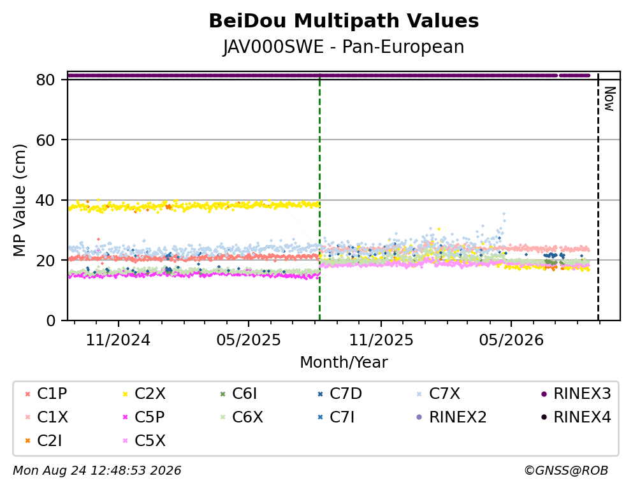Screen dimensions: 633x490
Task: Click the RINEX3 purple dot marker
Action: click(x=544, y=394)
